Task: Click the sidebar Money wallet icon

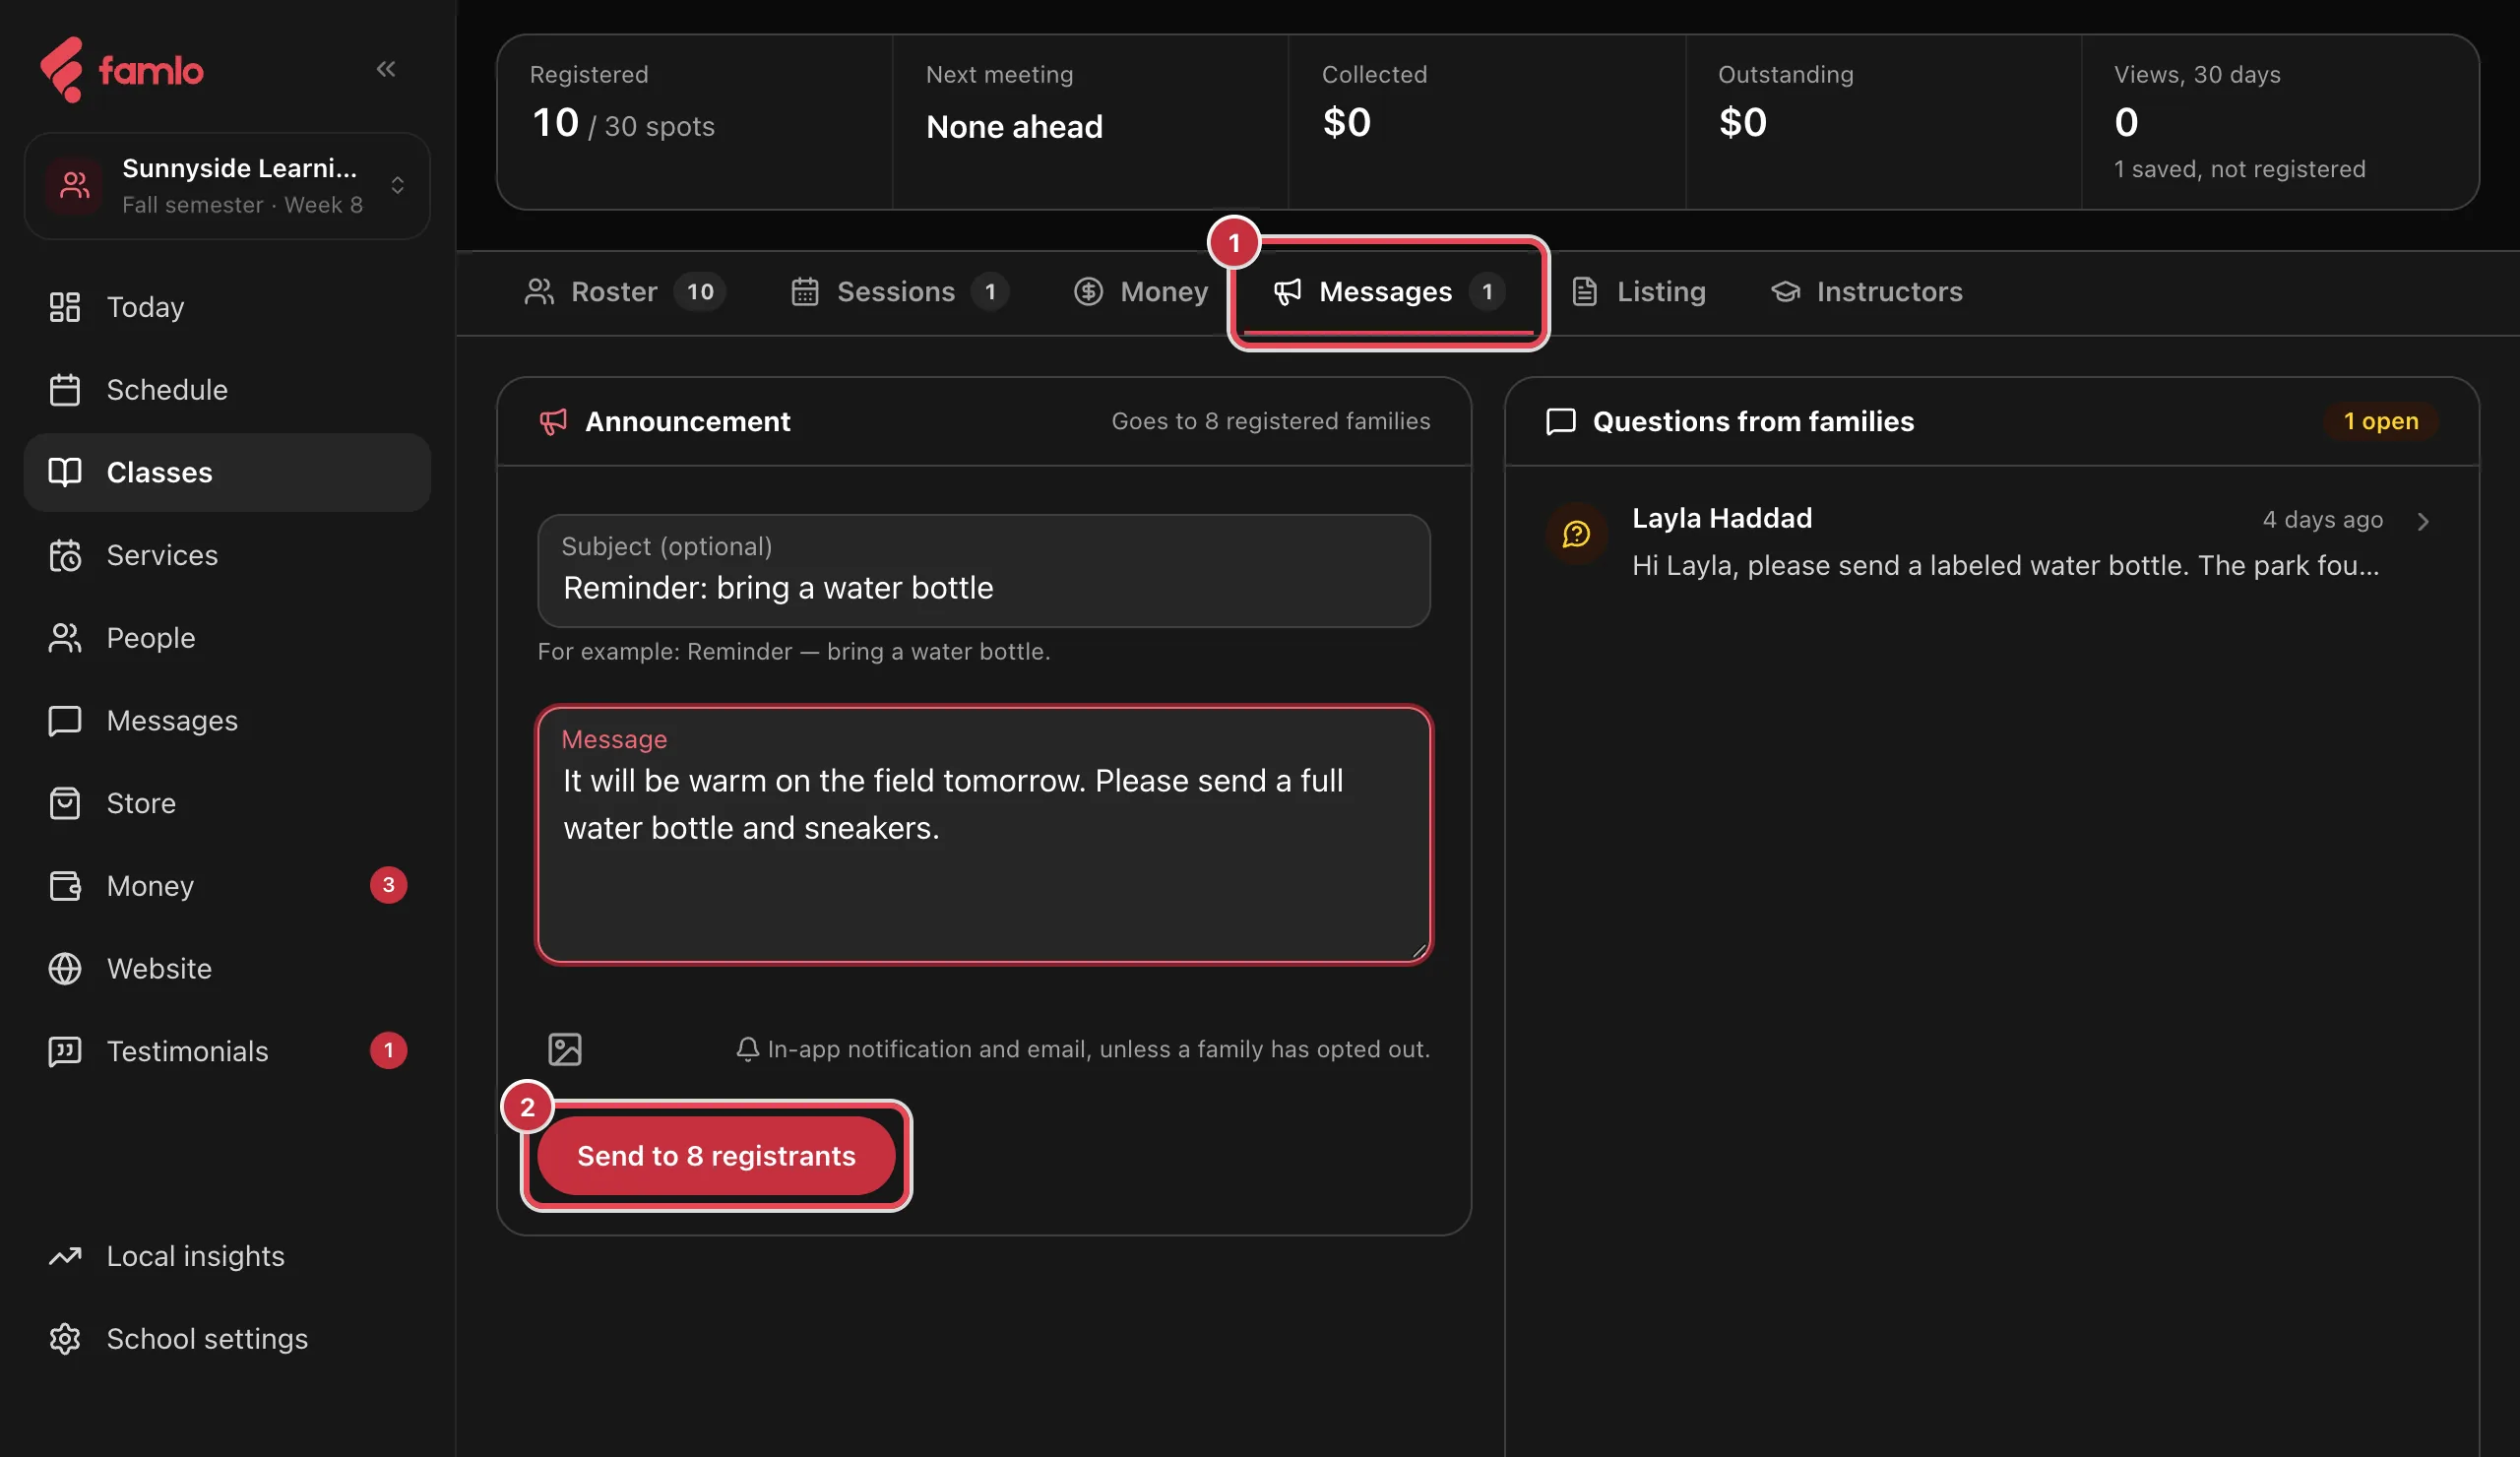Action: coord(65,886)
